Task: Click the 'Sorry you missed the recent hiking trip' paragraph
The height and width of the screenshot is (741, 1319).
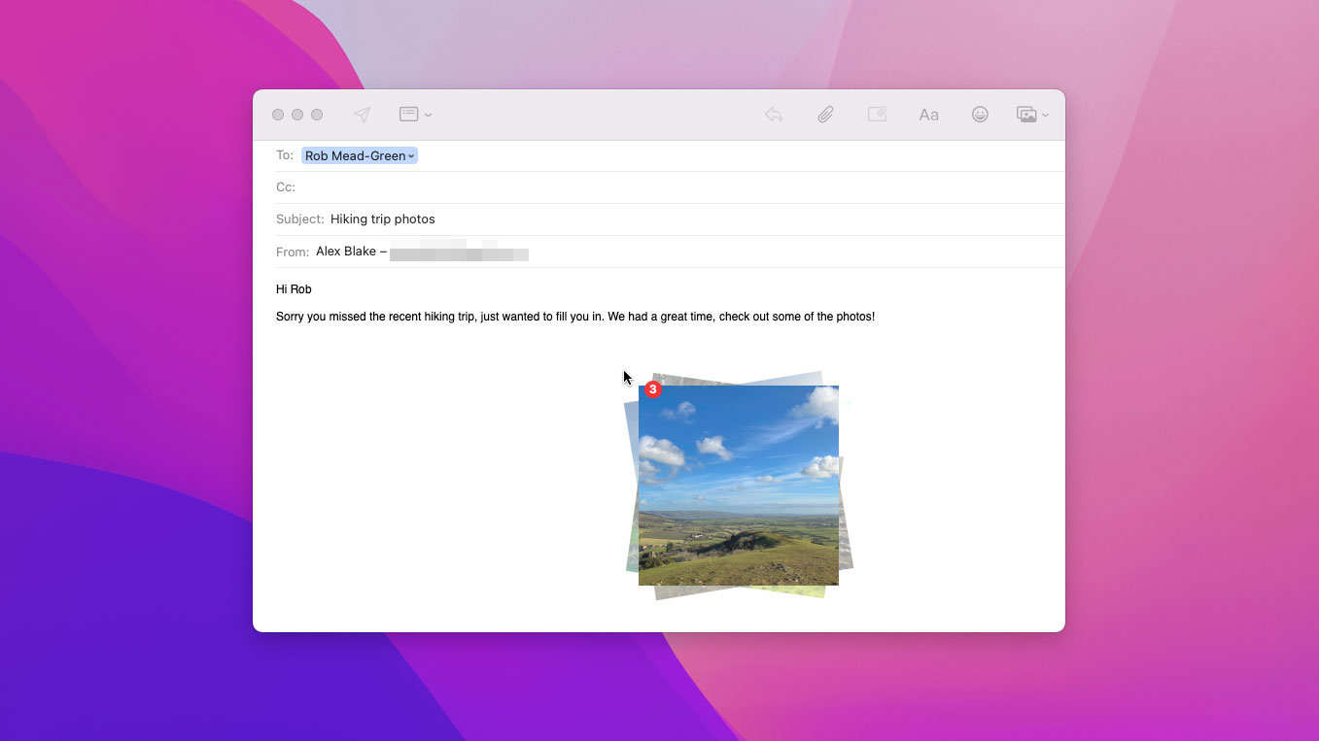Action: coord(575,317)
